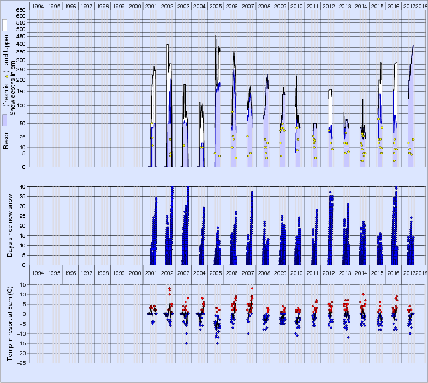This screenshot has height=383, width=428.
Task: Select 2000 in the top year header
Action: click(x=134, y=5)
